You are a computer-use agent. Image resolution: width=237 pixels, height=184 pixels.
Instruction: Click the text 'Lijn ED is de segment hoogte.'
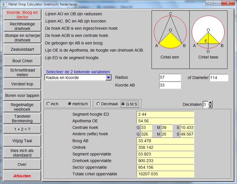[72, 58]
